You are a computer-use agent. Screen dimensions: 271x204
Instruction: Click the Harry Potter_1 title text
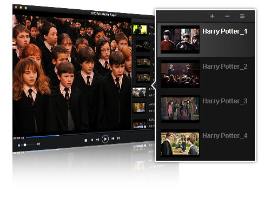(224, 31)
